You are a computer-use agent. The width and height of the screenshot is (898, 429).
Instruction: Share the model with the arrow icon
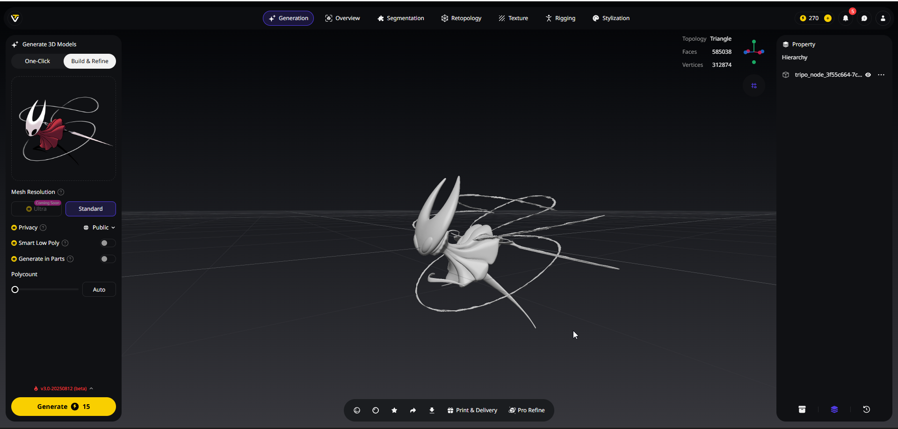click(x=413, y=410)
